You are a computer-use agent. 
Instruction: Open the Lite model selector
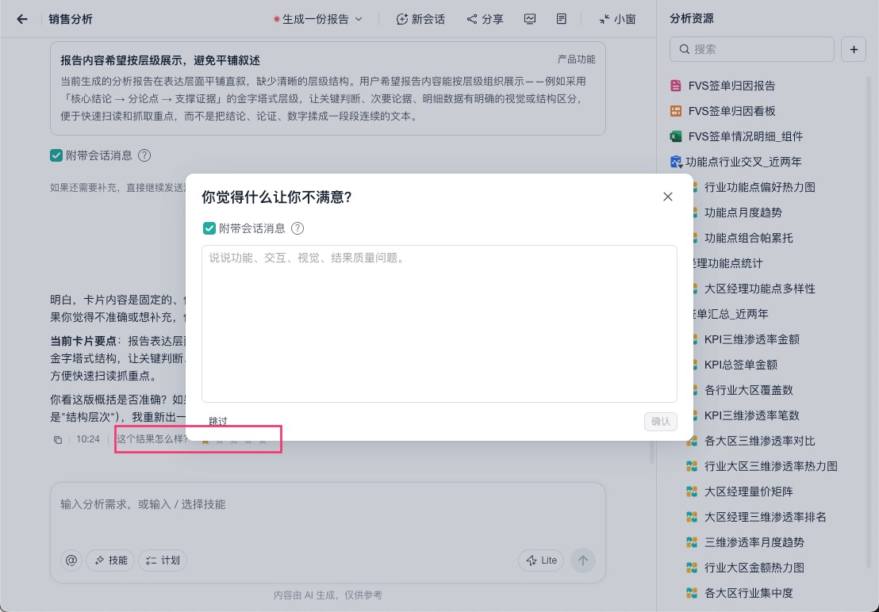click(x=541, y=560)
